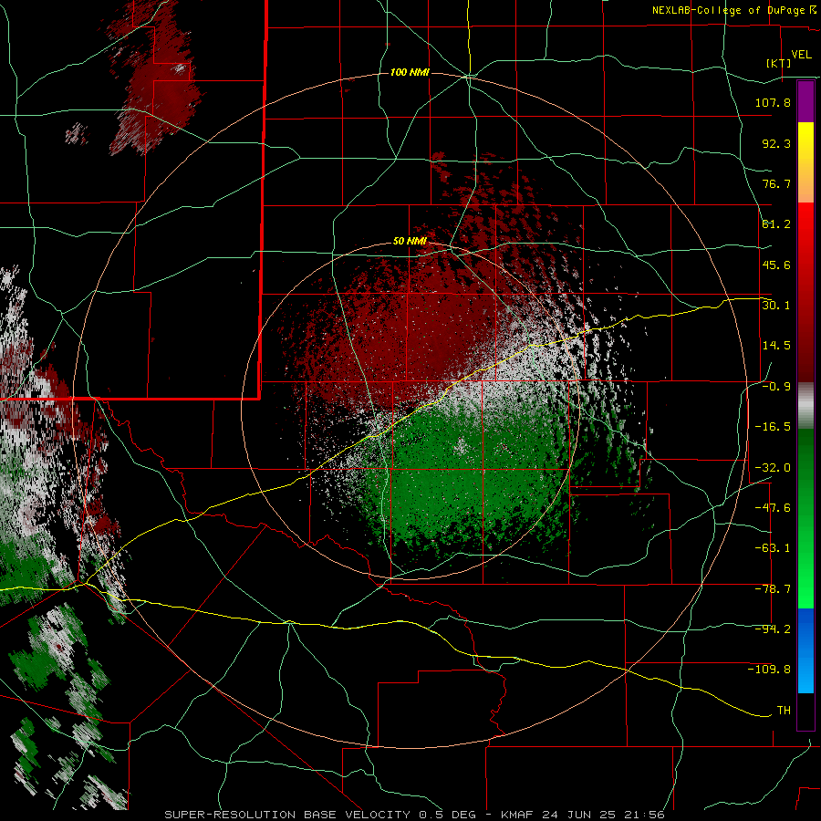Select the -16.5 legend value
Image resolution: width=821 pixels, height=821 pixels.
[773, 427]
